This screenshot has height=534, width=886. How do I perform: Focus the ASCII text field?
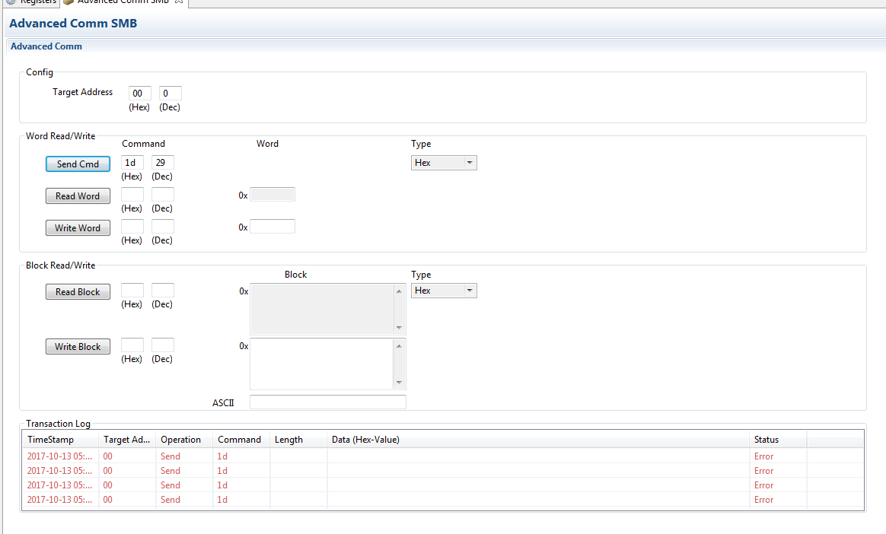pos(328,402)
